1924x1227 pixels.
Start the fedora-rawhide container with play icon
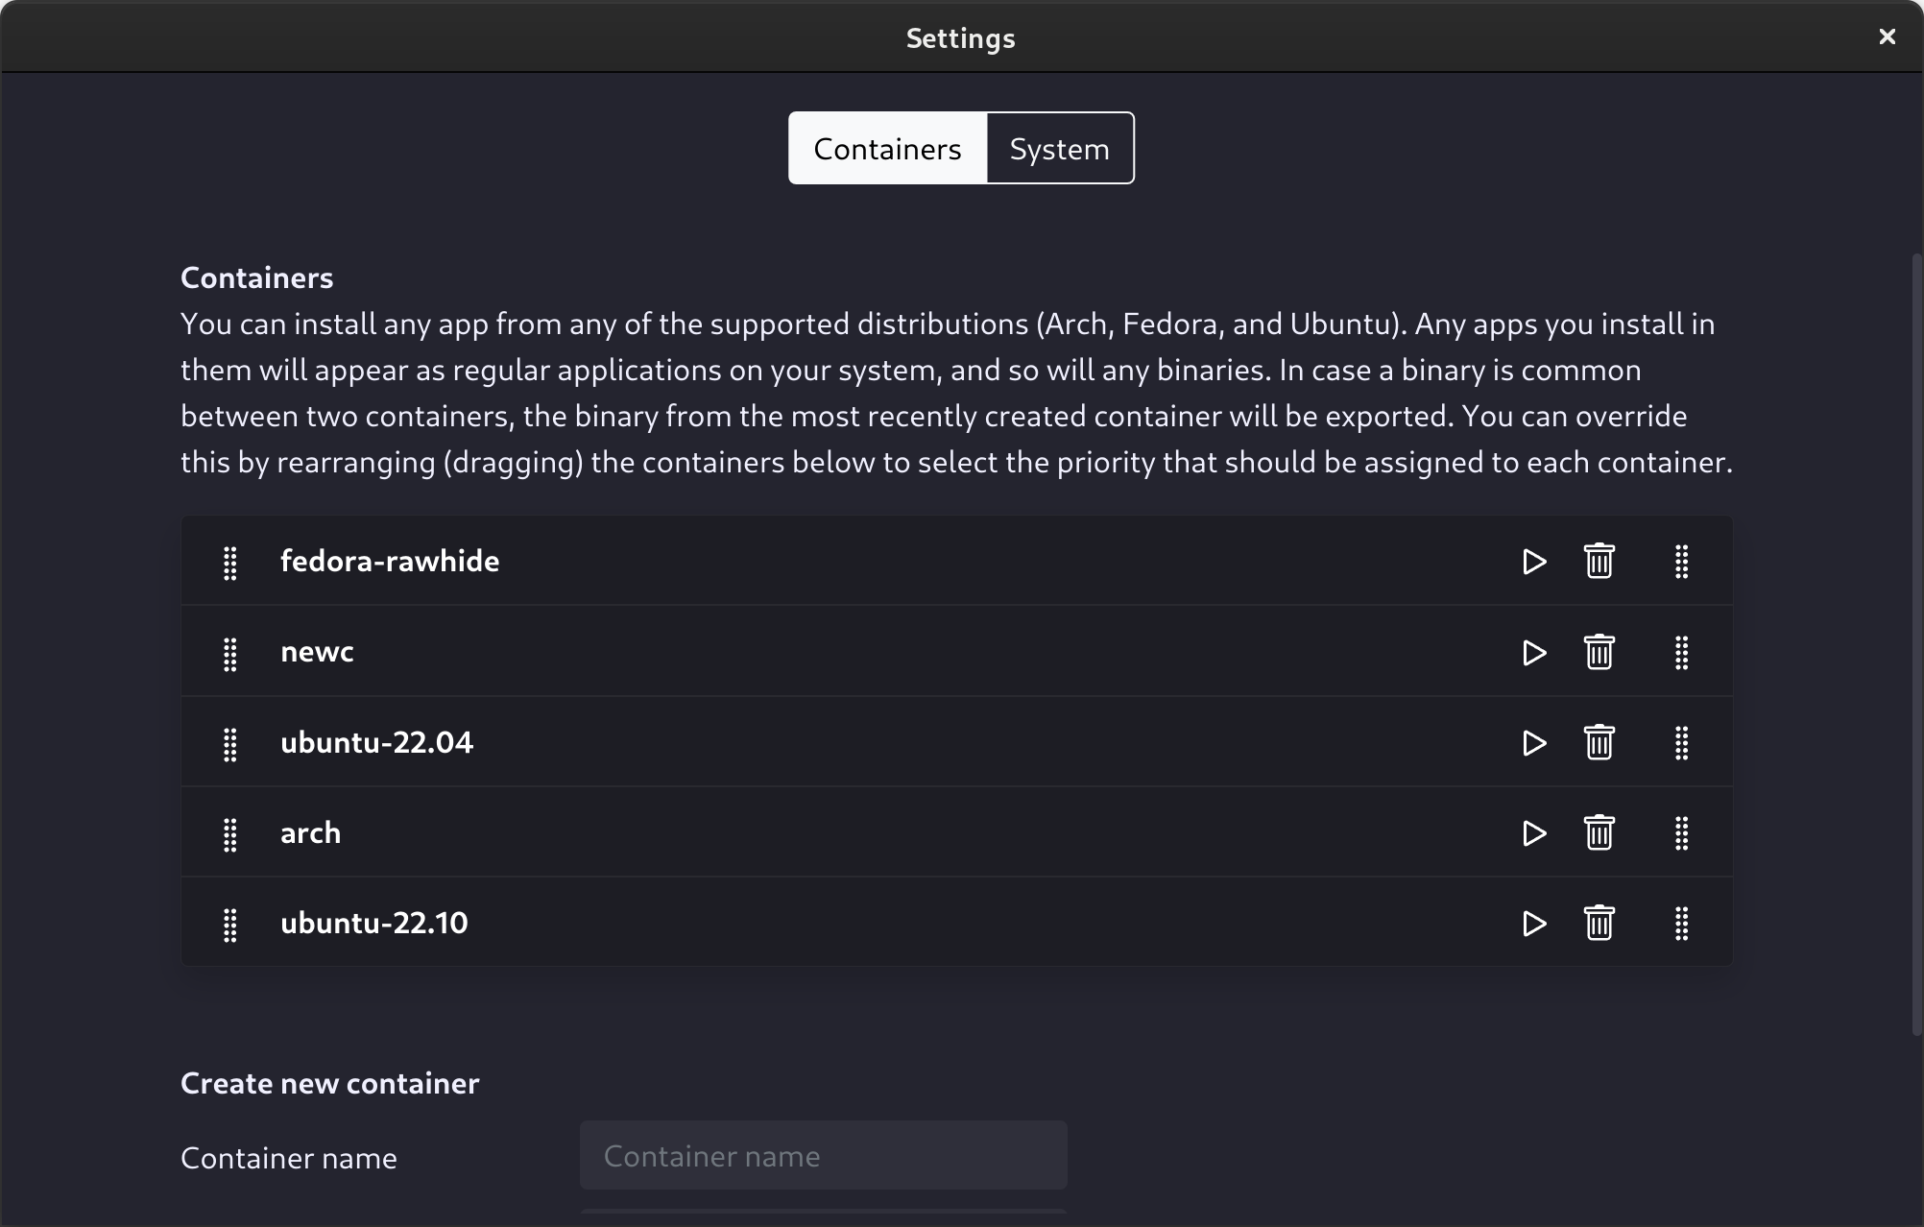point(1534,562)
